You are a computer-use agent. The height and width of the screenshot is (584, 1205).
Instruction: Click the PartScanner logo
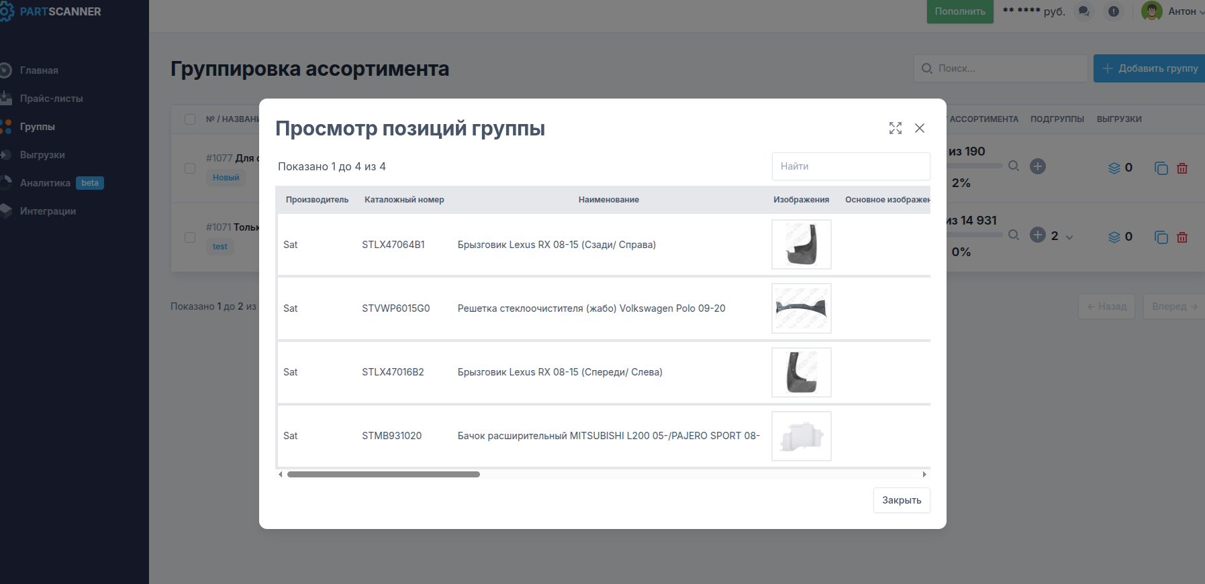pos(51,11)
